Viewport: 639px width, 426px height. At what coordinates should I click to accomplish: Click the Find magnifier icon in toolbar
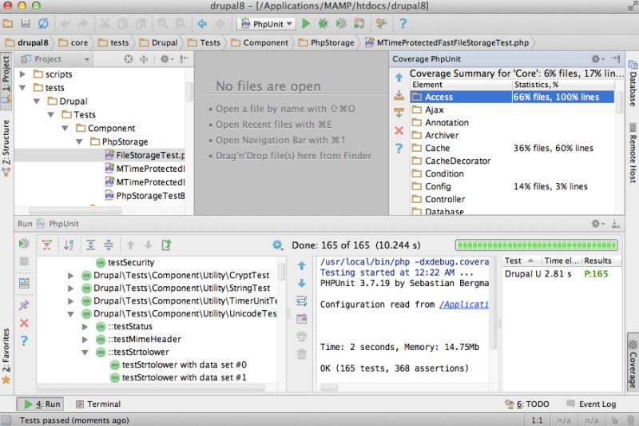[x=163, y=24]
